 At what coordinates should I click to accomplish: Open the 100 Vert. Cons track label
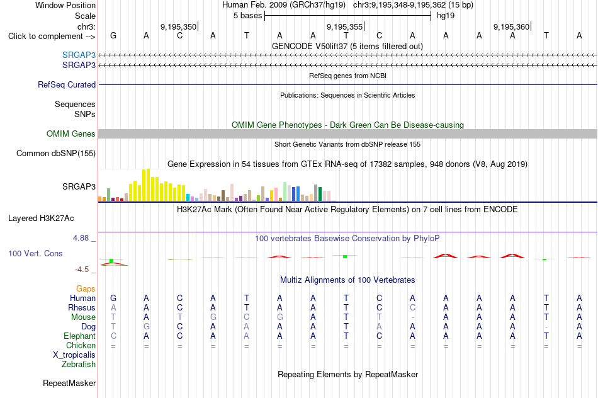point(35,253)
